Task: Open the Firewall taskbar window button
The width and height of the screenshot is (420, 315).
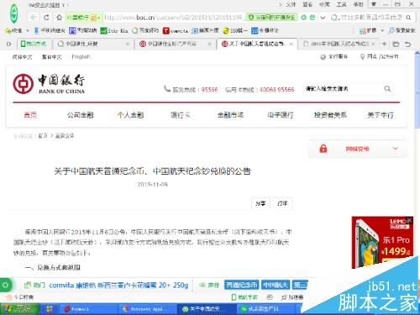Action: 88,309
